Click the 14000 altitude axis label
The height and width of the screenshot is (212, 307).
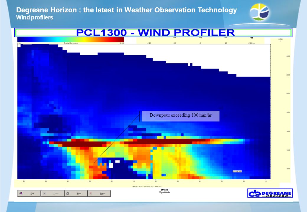pos(288,56)
